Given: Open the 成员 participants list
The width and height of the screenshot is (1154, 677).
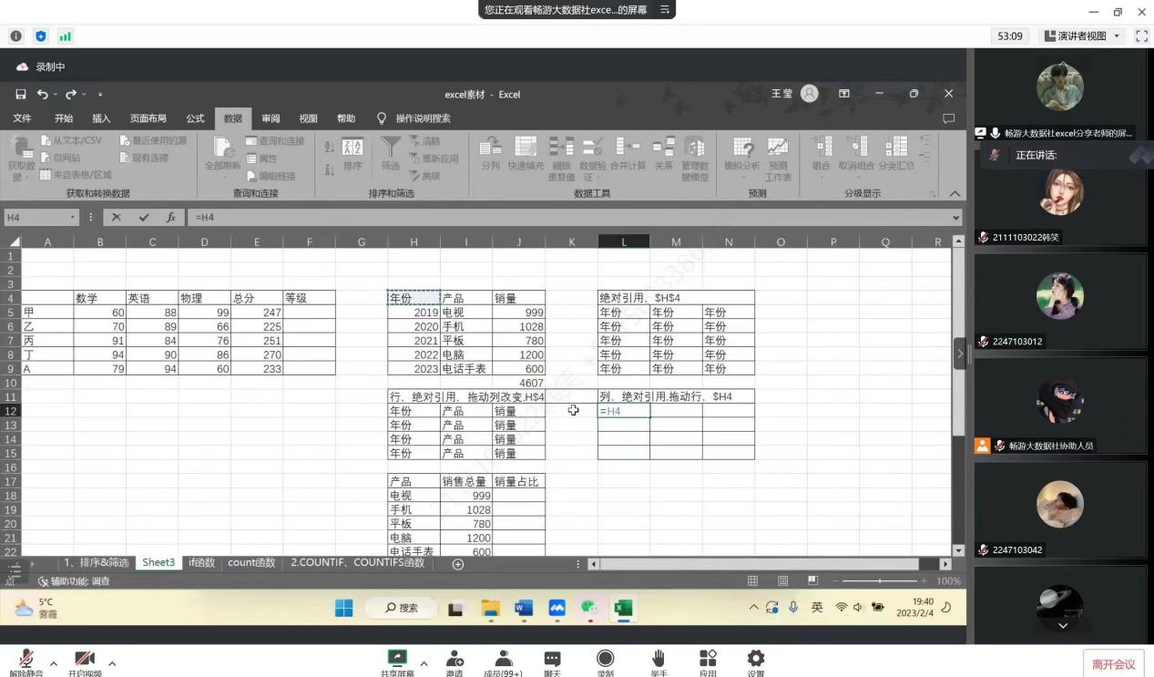Looking at the screenshot, I should 503,659.
